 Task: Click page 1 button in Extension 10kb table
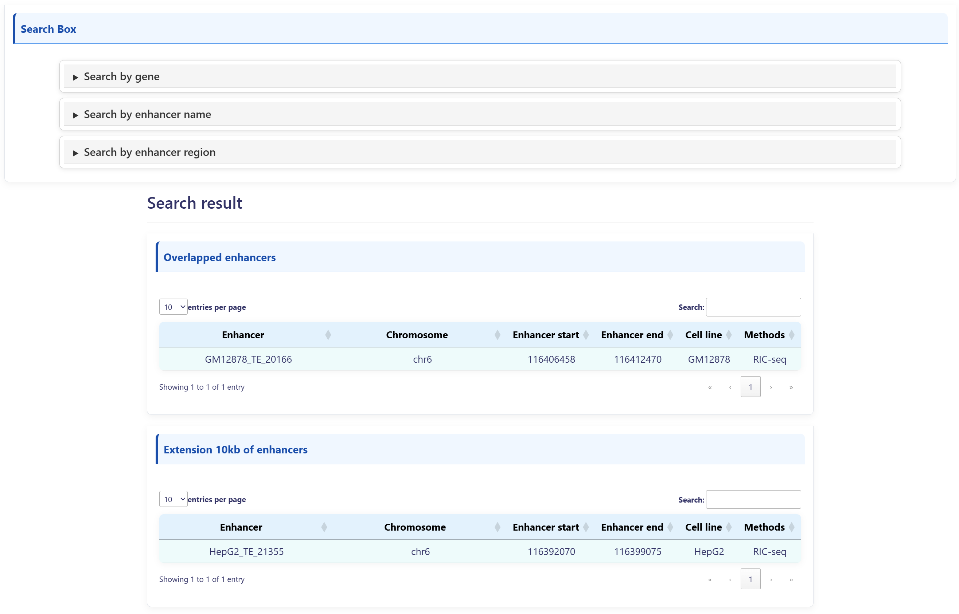point(750,579)
